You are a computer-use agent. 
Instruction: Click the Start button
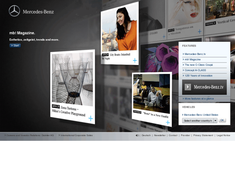15,46
